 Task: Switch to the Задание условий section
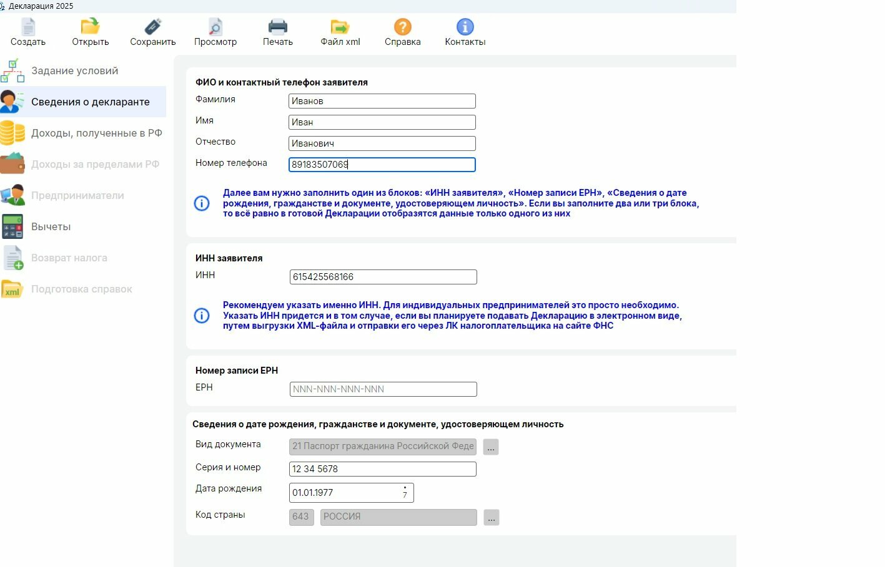tap(75, 70)
